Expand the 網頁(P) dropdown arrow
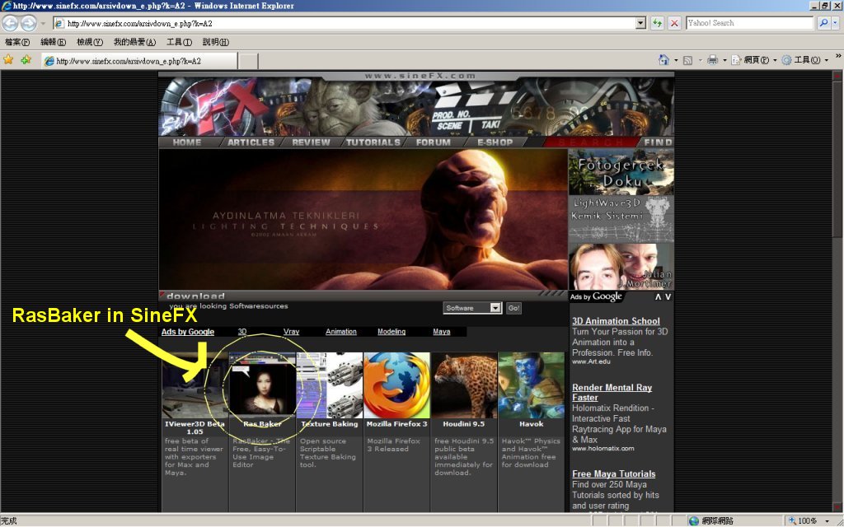 [775, 60]
